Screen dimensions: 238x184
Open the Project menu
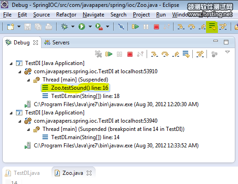point(141,15)
